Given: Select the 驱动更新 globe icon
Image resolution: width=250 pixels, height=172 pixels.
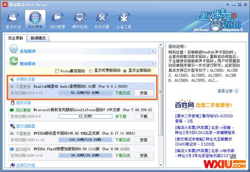Looking at the screenshot, I should (x=35, y=18).
